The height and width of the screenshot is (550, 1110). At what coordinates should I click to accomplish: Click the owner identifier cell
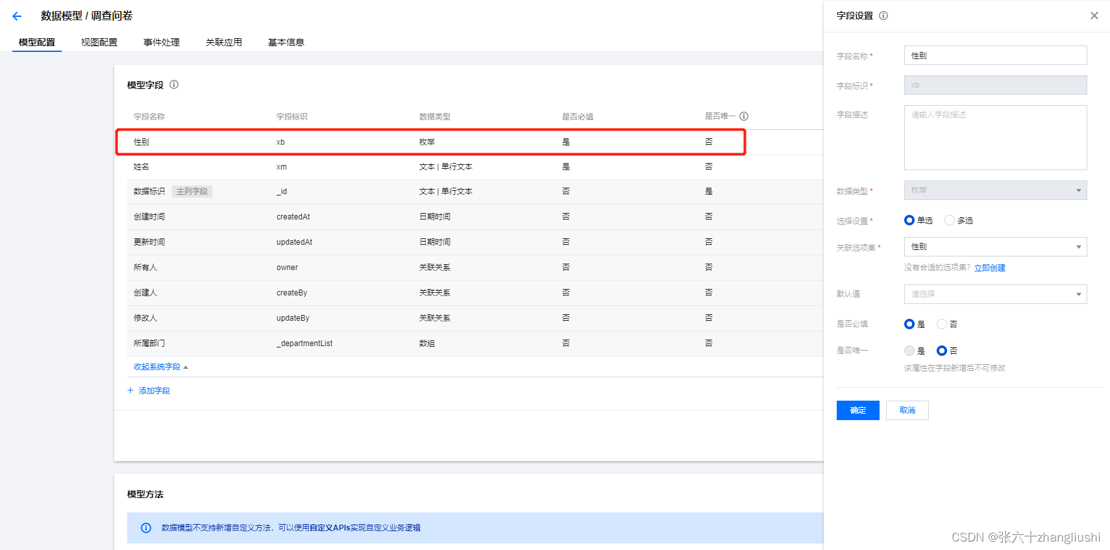pos(287,268)
